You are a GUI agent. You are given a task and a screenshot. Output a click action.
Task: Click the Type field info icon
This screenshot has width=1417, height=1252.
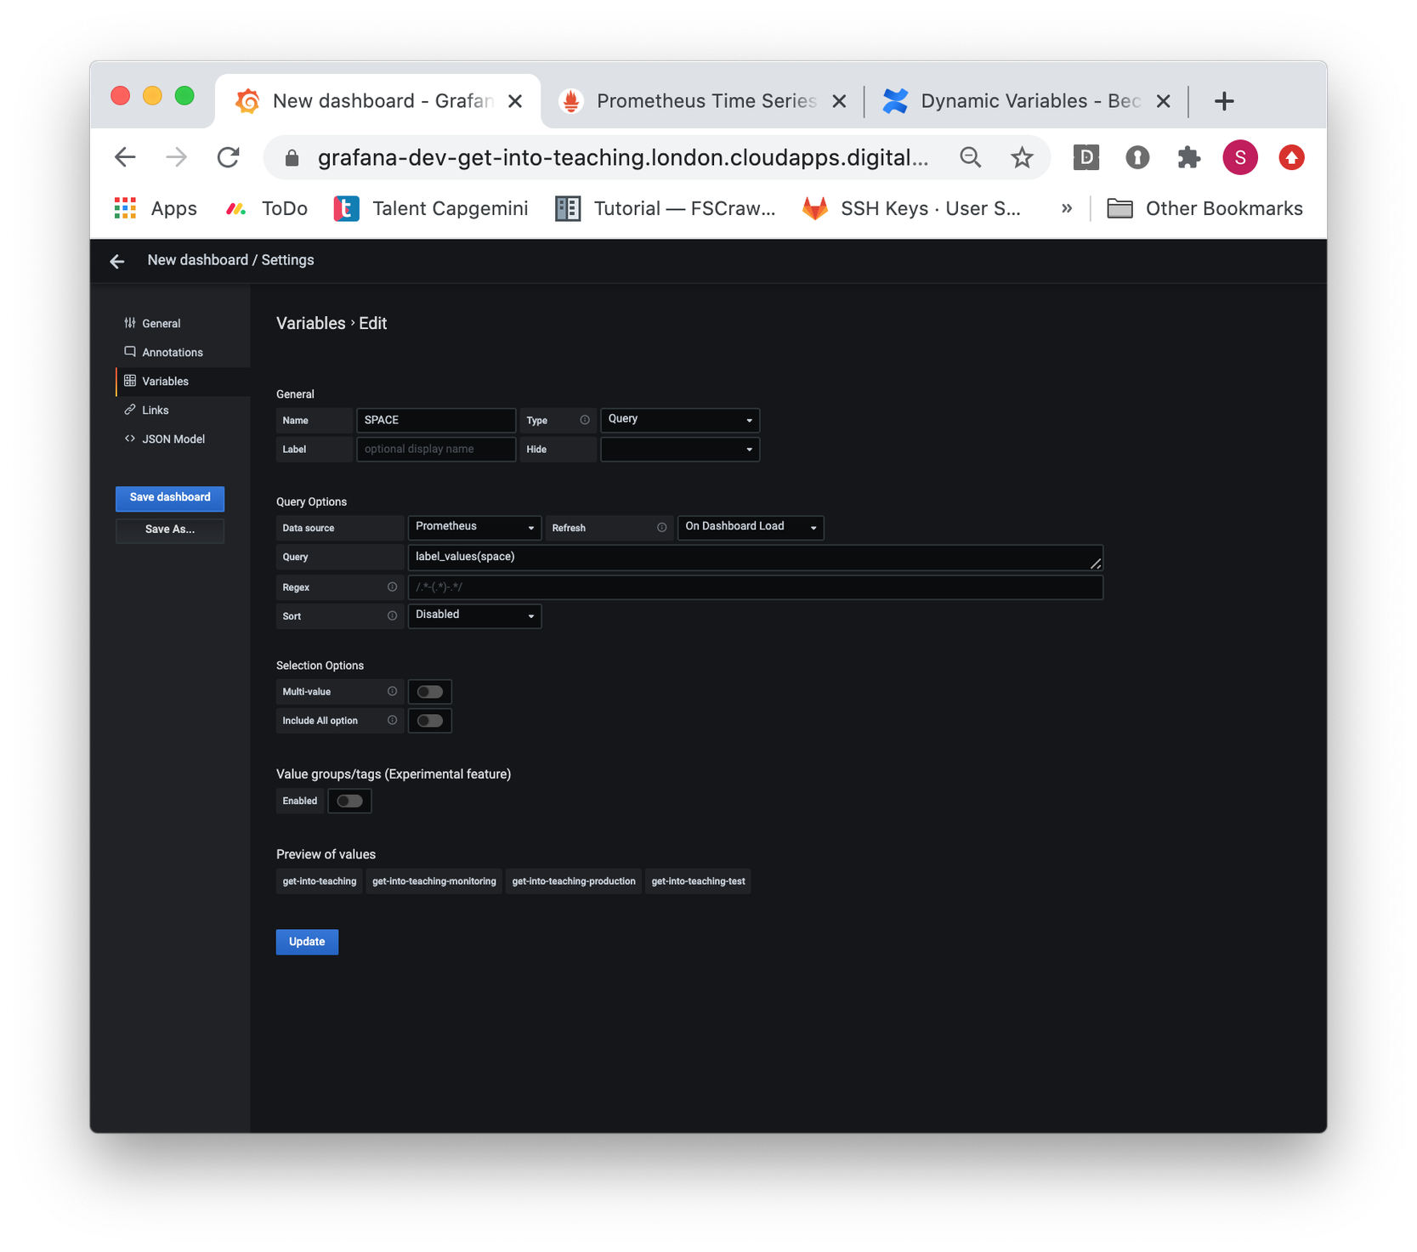coord(585,421)
